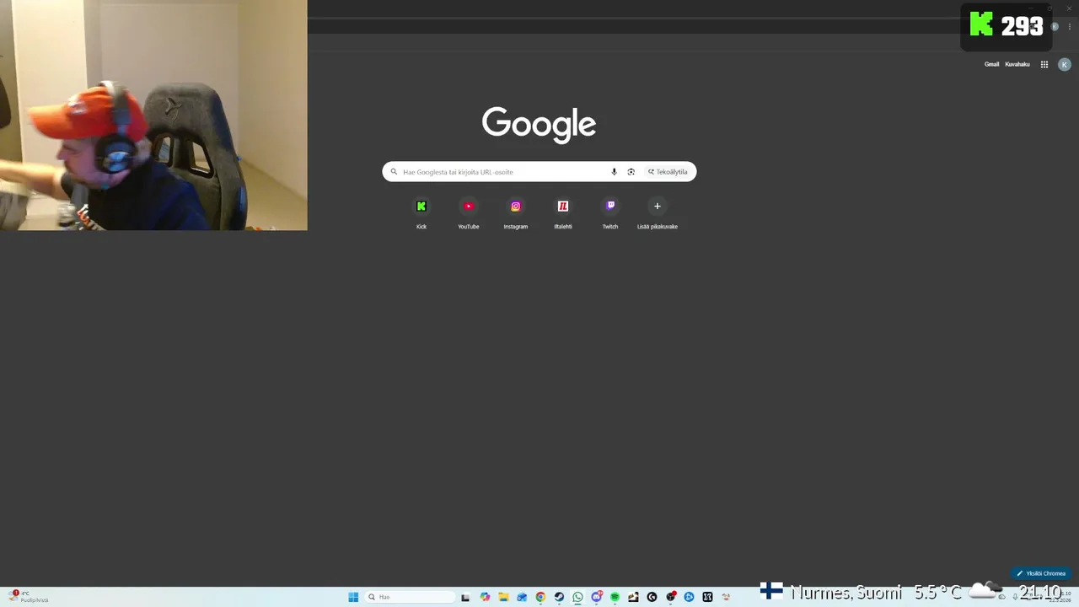1079x607 pixels.
Task: Open the Kick shortcut tile
Action: click(x=421, y=212)
